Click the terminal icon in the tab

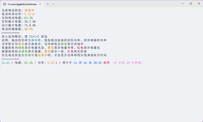(x=5, y=4)
